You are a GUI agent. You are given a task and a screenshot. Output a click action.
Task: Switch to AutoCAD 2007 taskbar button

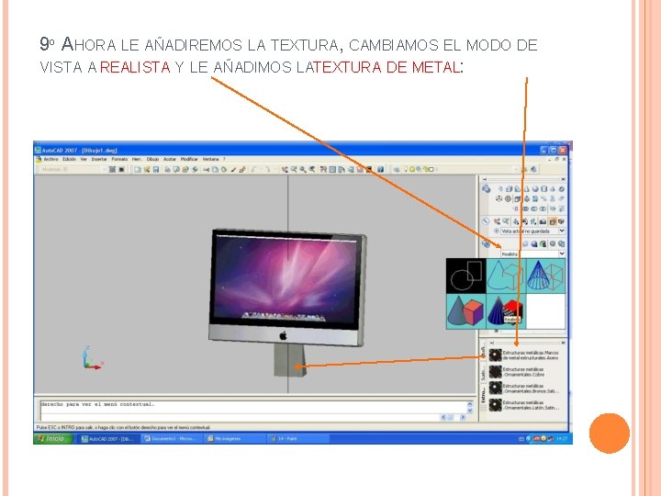click(x=108, y=439)
